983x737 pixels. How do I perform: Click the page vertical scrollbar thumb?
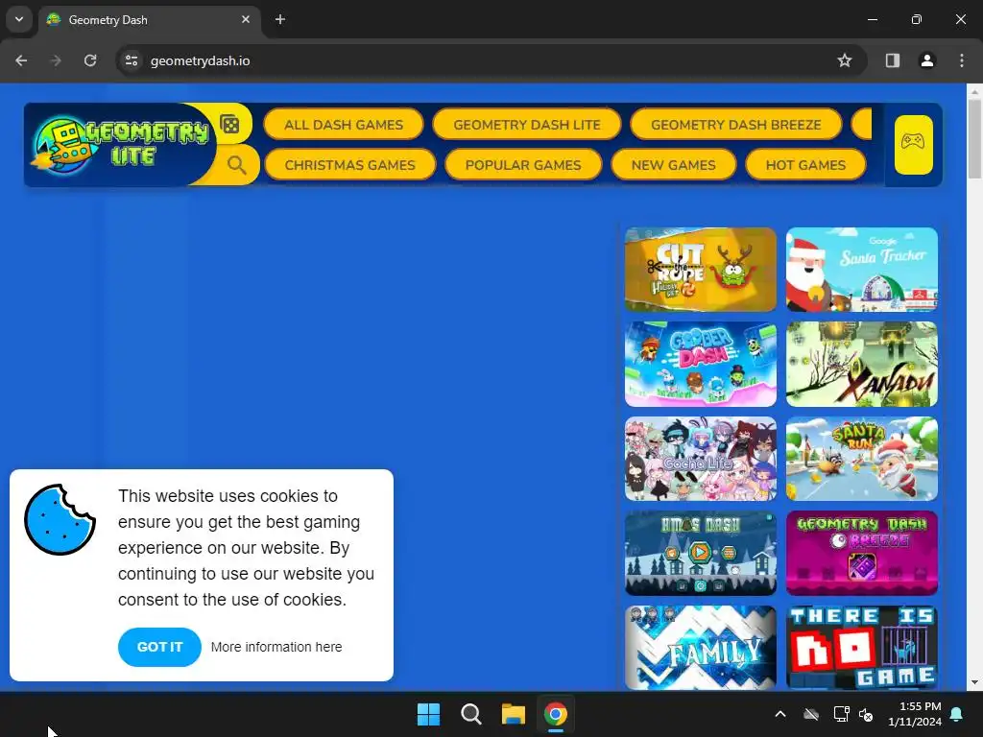pos(975,139)
